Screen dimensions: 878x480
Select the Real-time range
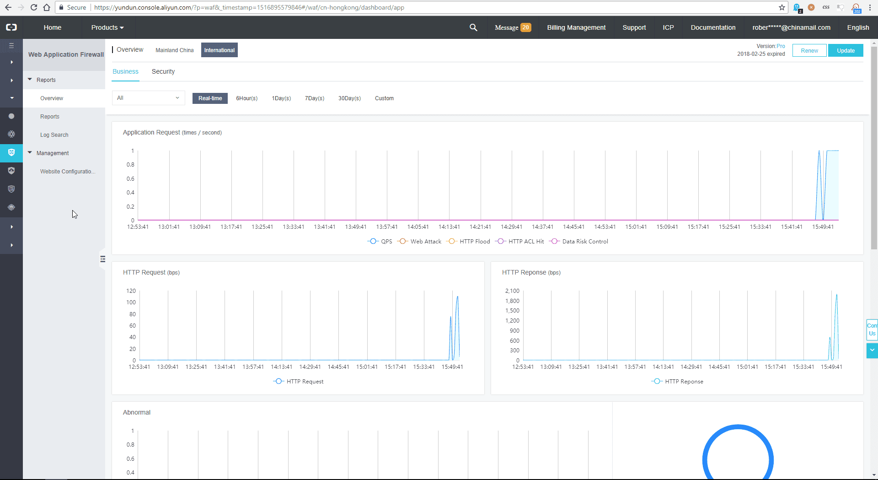210,98
